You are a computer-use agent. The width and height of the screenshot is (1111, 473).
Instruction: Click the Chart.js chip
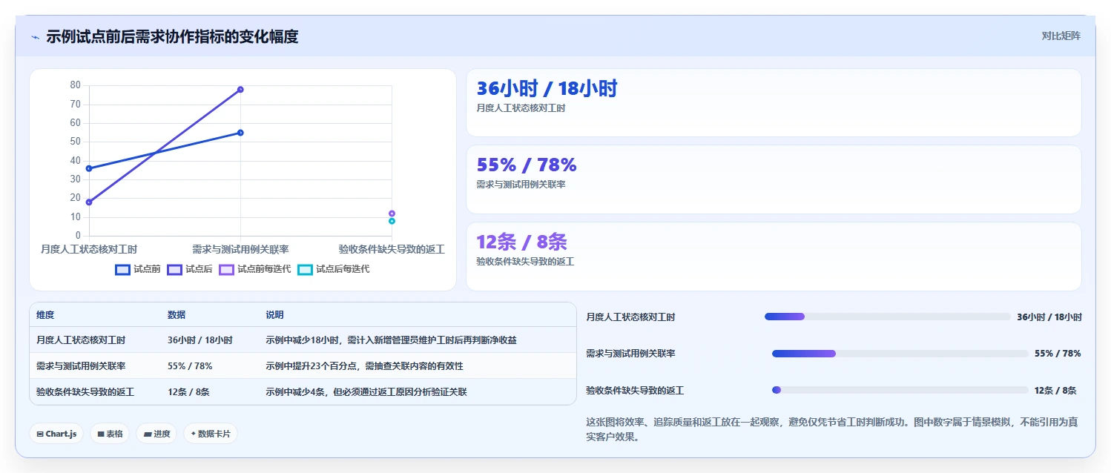click(x=56, y=434)
